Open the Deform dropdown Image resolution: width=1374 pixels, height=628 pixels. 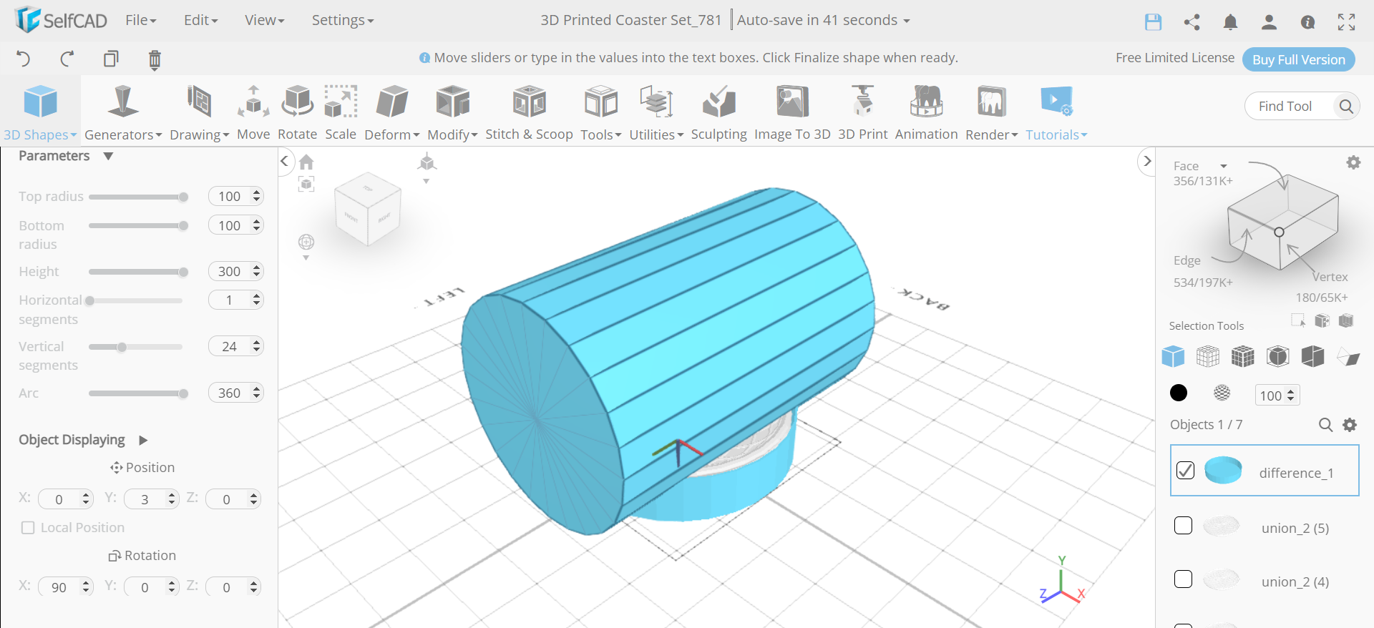392,112
